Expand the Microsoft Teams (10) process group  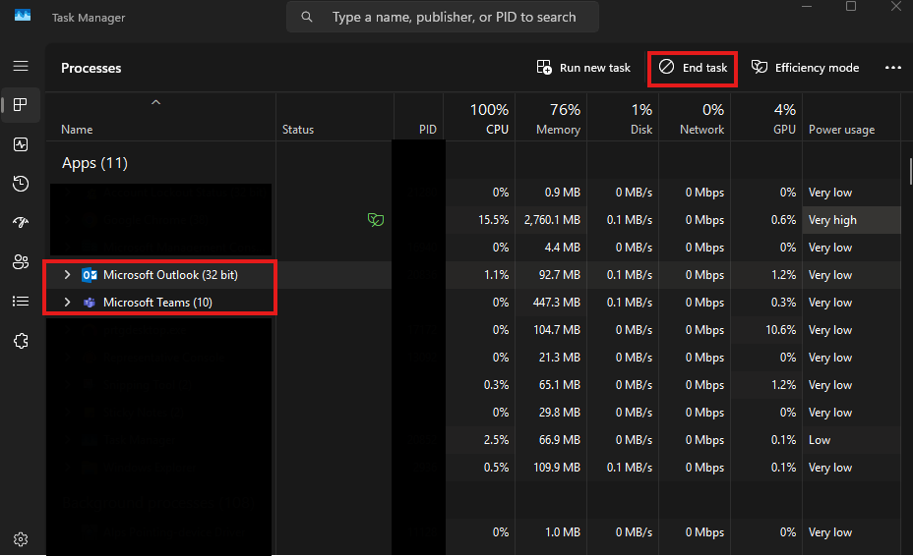click(x=67, y=303)
